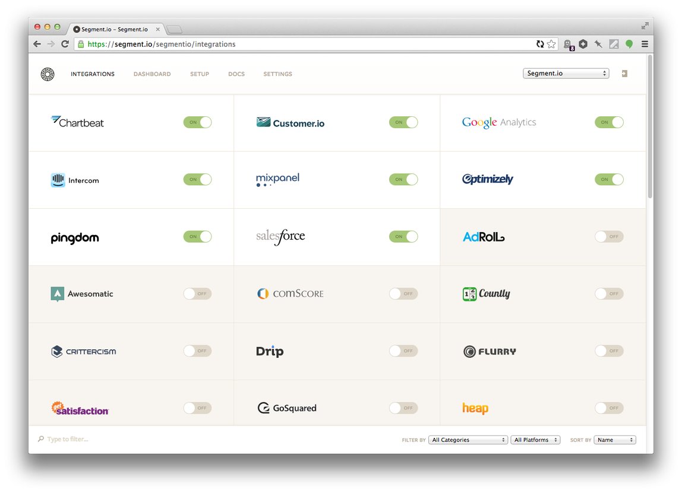Click the browser address bar URL
Screen dimensions: 682x493
tap(161, 44)
